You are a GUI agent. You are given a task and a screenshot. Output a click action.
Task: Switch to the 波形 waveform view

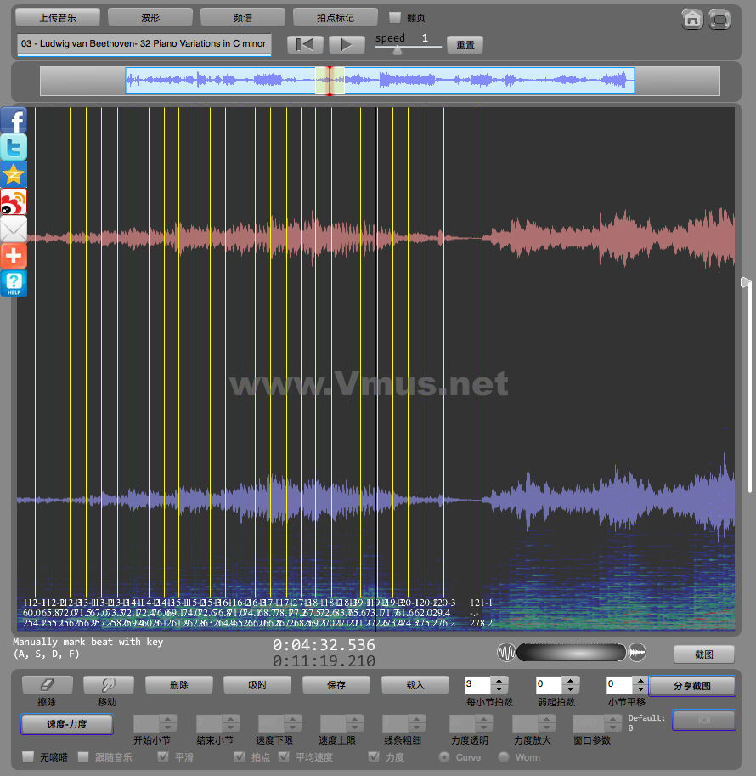pyautogui.click(x=150, y=18)
